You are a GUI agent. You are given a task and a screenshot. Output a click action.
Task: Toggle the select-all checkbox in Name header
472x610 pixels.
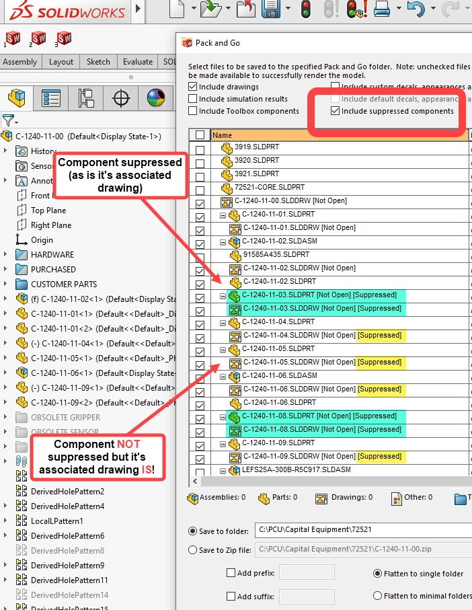[200, 135]
